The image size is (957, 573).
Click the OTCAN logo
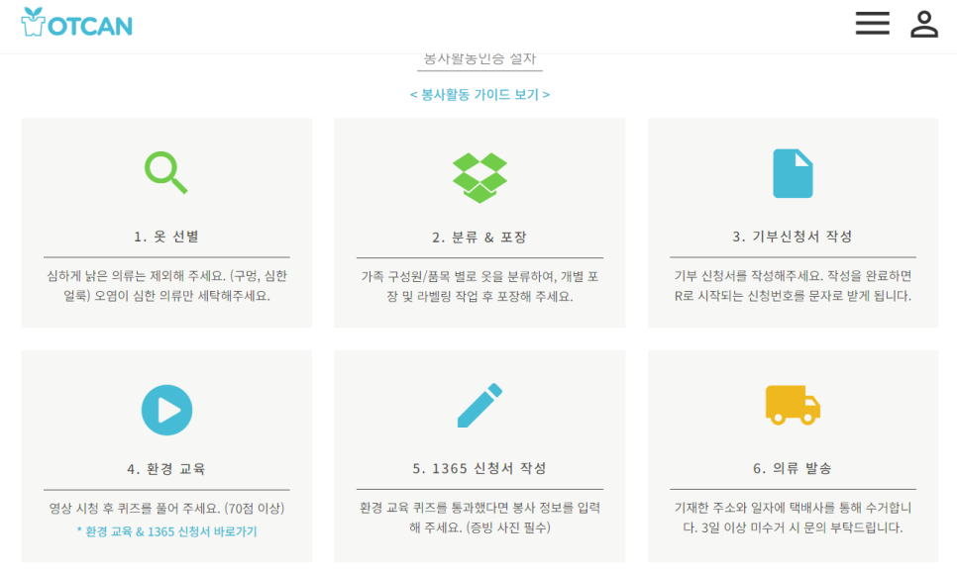click(x=76, y=24)
